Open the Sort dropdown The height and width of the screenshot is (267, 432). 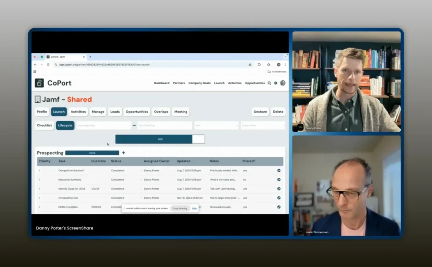point(216,125)
